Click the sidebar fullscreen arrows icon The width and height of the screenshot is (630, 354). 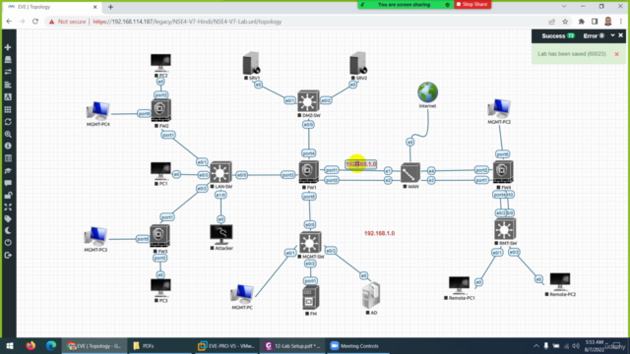tap(8, 207)
